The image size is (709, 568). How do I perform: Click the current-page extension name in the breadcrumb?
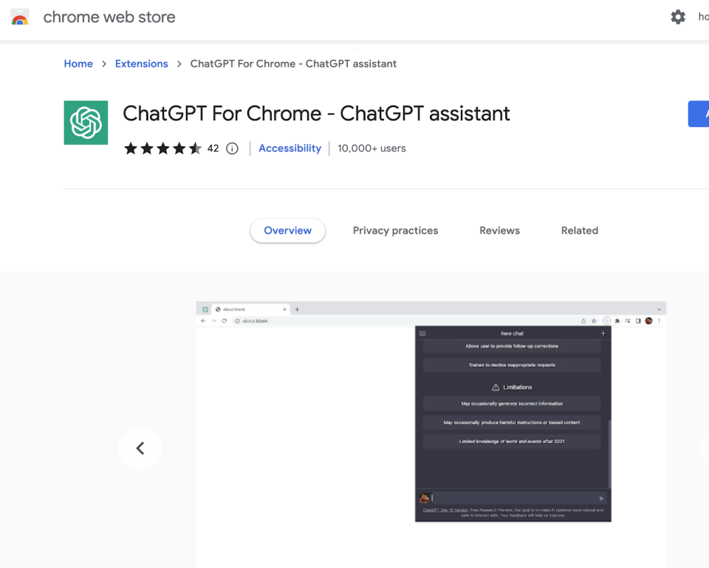[x=293, y=64]
